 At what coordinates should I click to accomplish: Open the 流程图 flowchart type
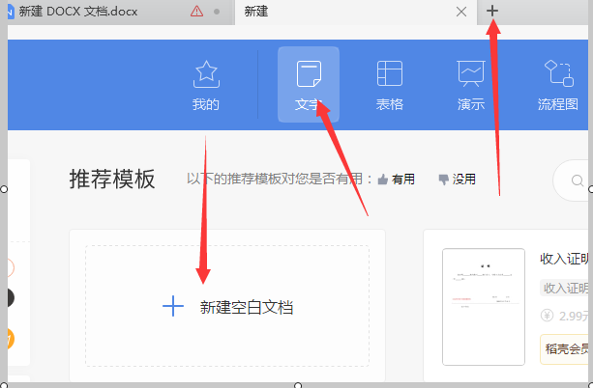(558, 85)
